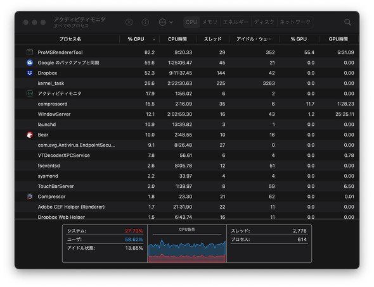Sort by GPU時間 column header
This screenshot has width=374, height=287.
point(339,39)
